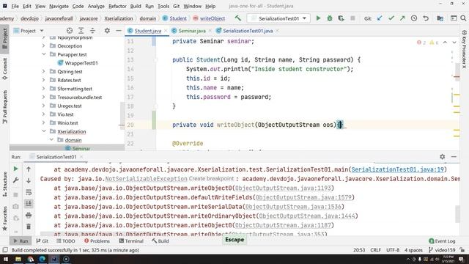Open SerializationTest01.java:19 stack trace link

(397, 169)
